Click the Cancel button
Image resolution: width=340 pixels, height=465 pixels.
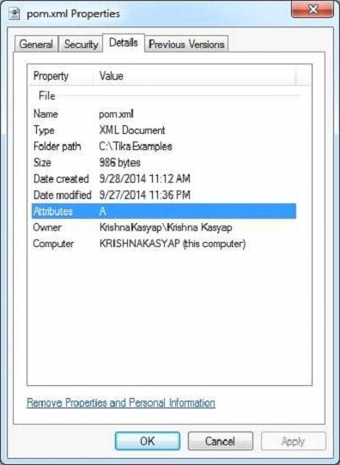pos(220,441)
